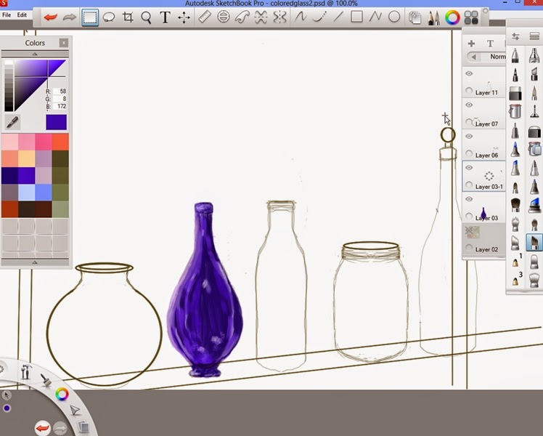543x436 pixels.
Task: Click the circle button on Layer 03-1
Action: point(469,185)
